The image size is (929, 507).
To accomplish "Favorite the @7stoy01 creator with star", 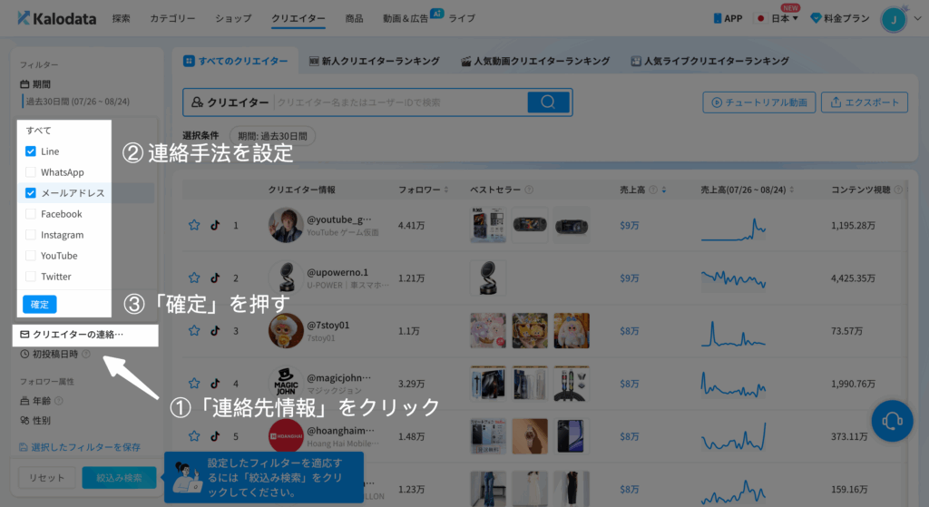I will (194, 330).
